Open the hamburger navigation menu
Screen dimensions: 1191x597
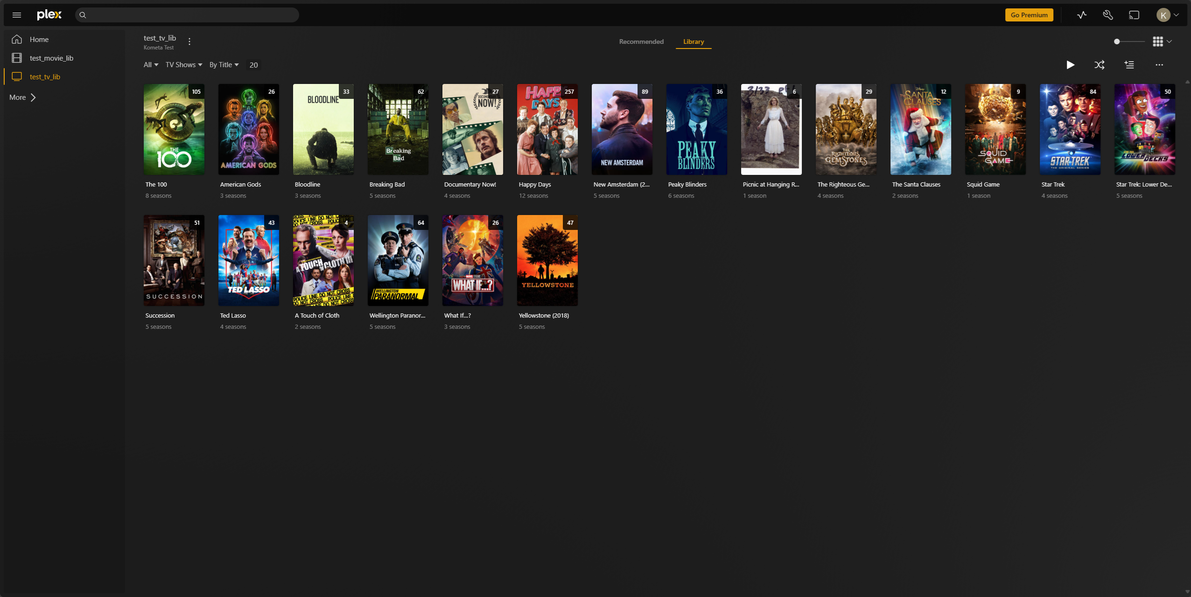coord(17,15)
